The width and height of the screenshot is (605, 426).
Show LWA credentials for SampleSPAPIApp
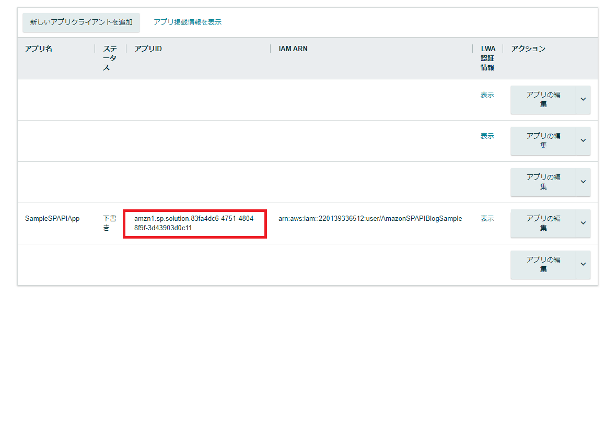pyautogui.click(x=487, y=219)
